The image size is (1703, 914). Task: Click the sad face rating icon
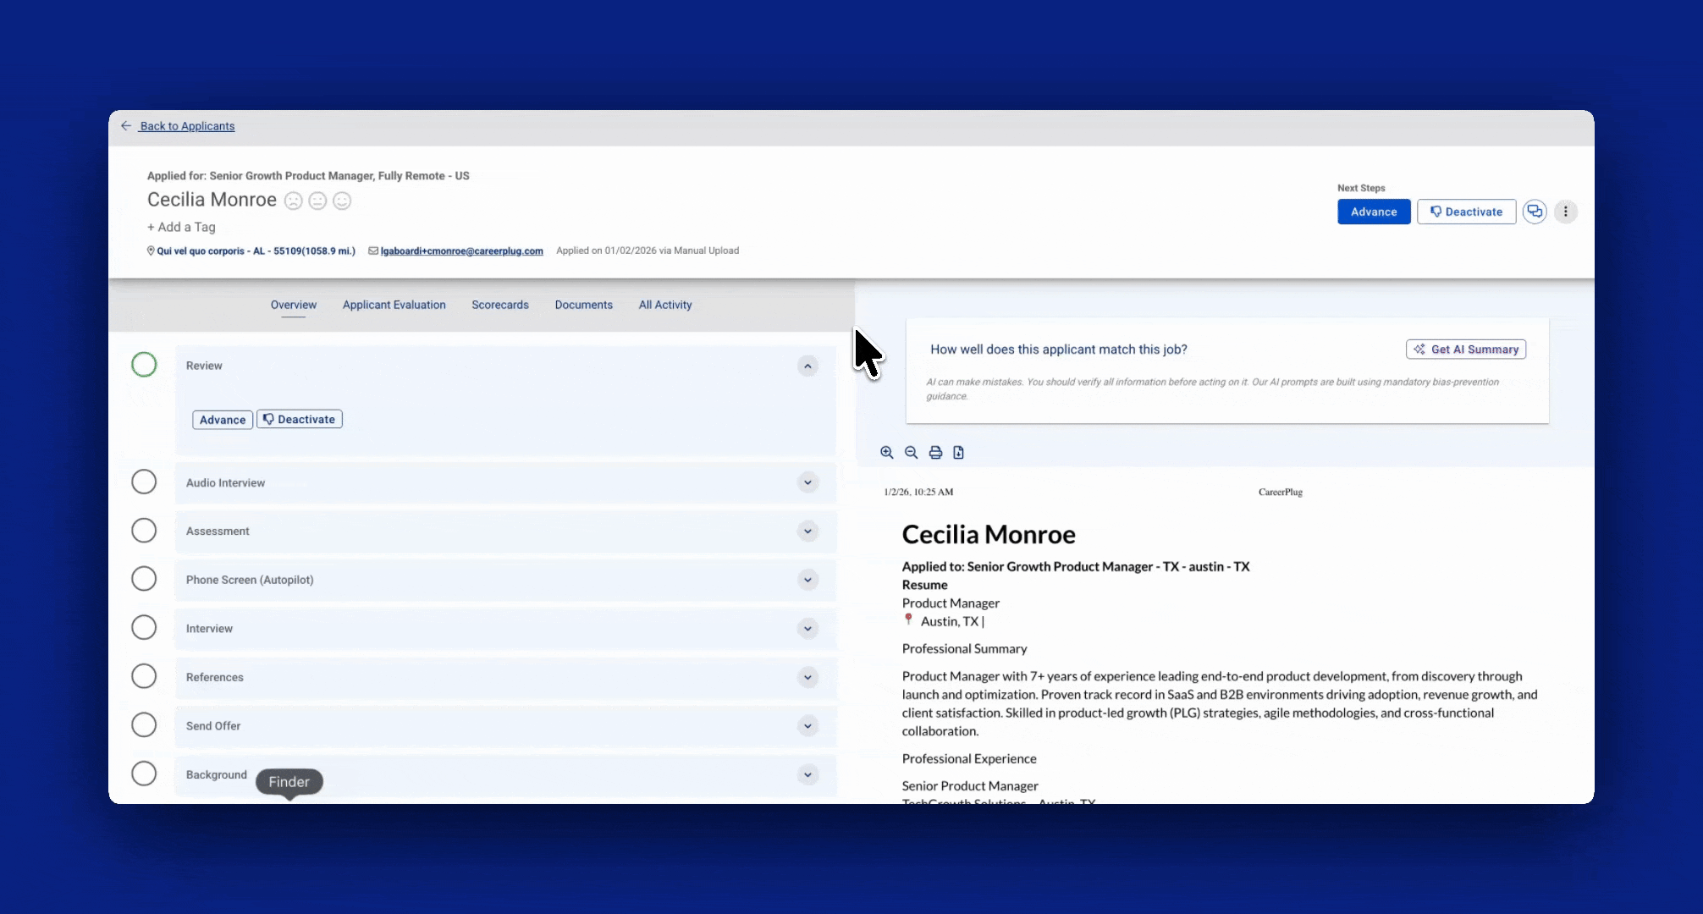(293, 201)
